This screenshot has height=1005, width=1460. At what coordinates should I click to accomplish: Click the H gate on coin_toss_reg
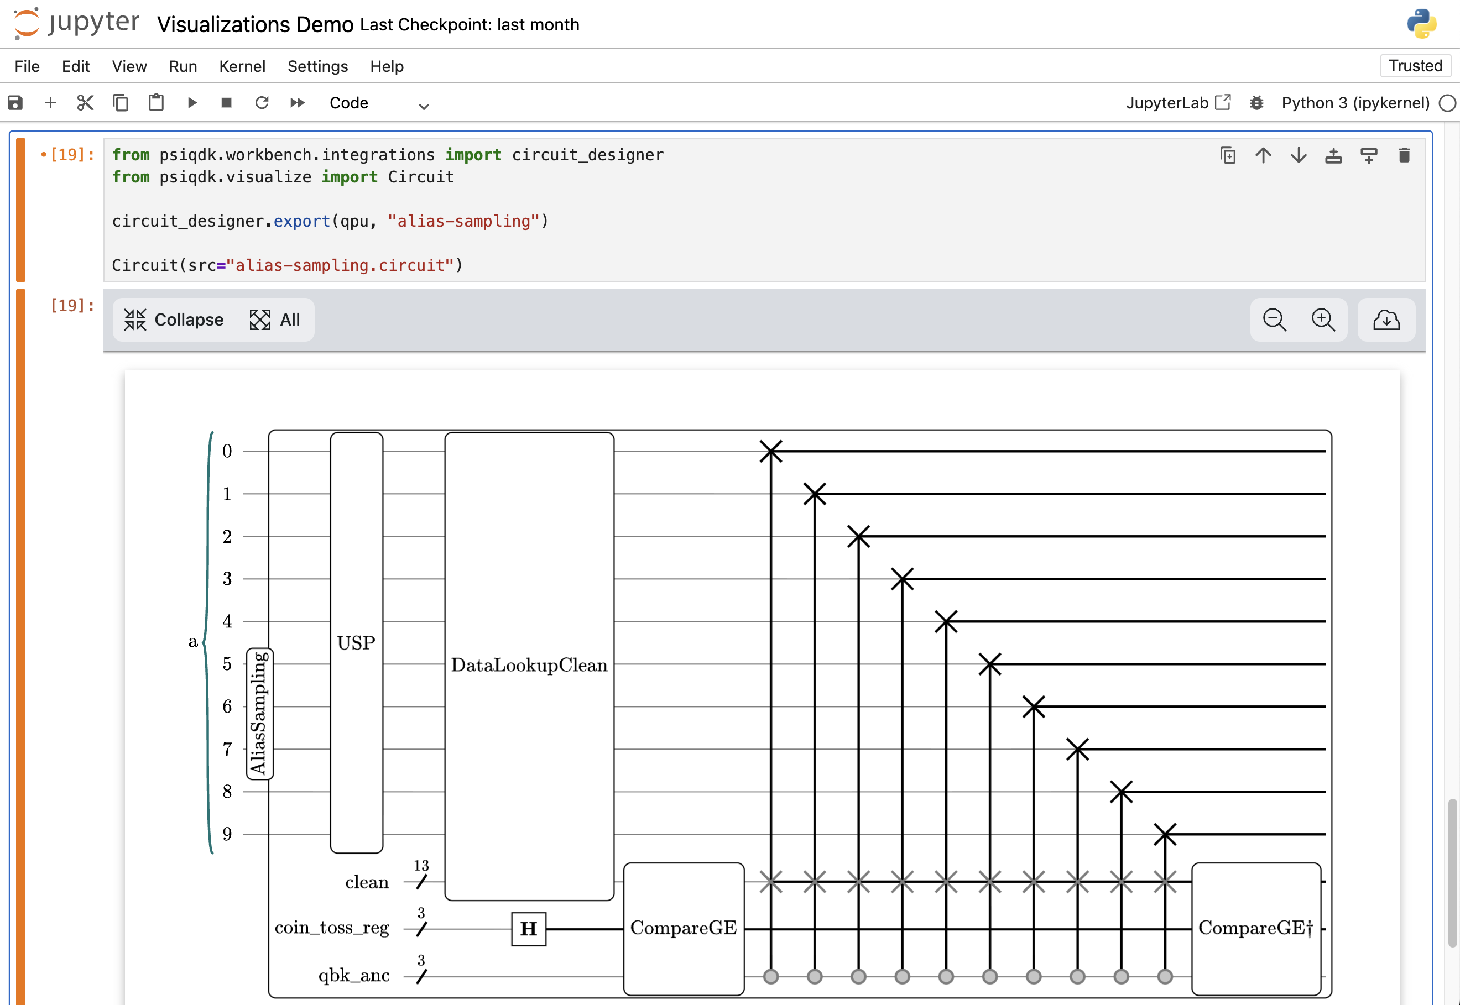[529, 928]
